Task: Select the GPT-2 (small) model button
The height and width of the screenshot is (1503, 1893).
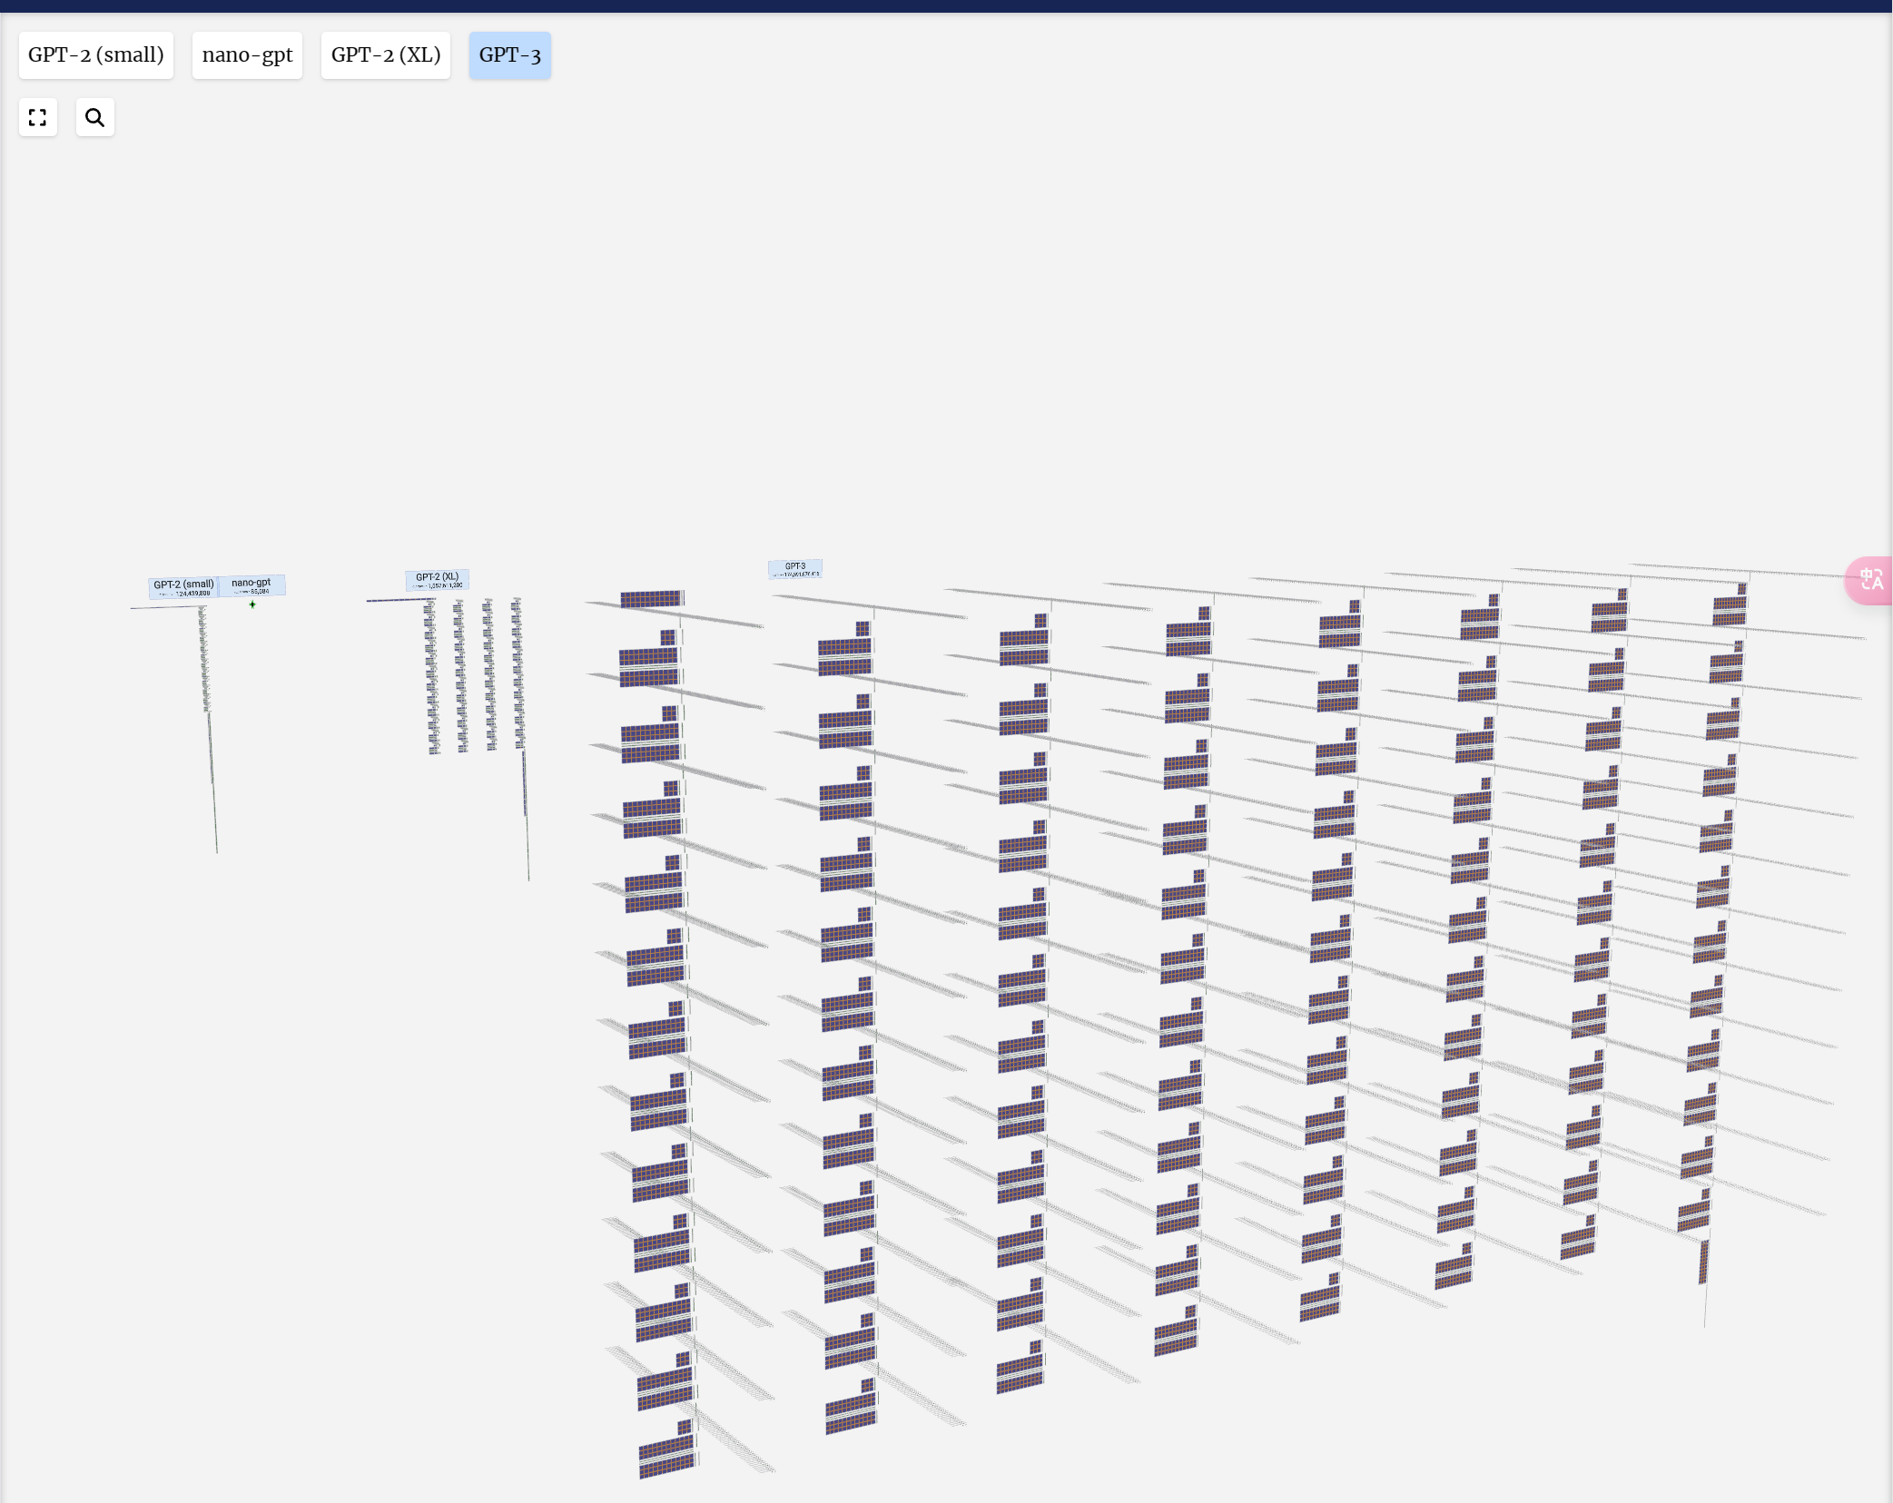Action: (x=95, y=55)
